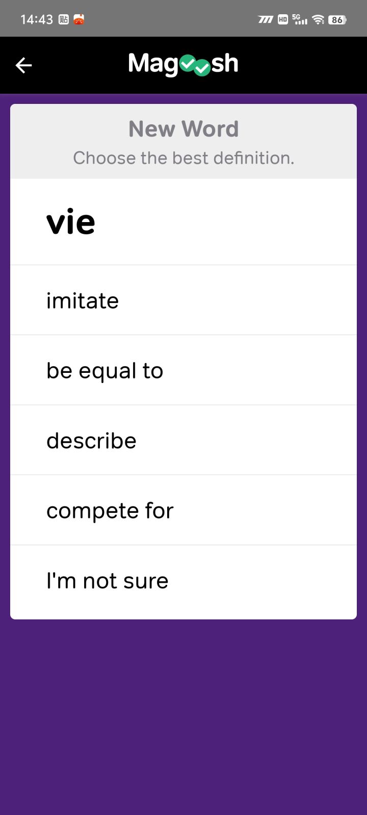
Task: Tap the "Choose the best definition." instruction
Action: pos(183,158)
